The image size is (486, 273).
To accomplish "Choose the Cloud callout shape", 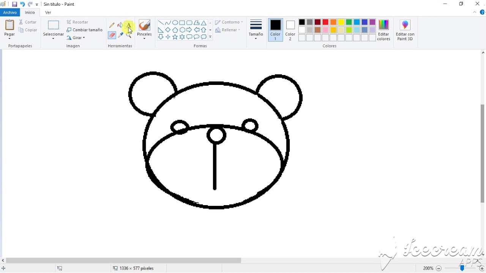I will [x=204, y=37].
